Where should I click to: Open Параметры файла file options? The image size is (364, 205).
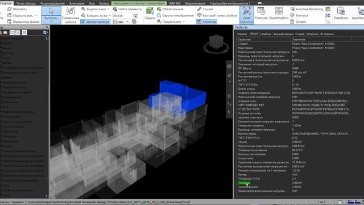tap(23, 22)
